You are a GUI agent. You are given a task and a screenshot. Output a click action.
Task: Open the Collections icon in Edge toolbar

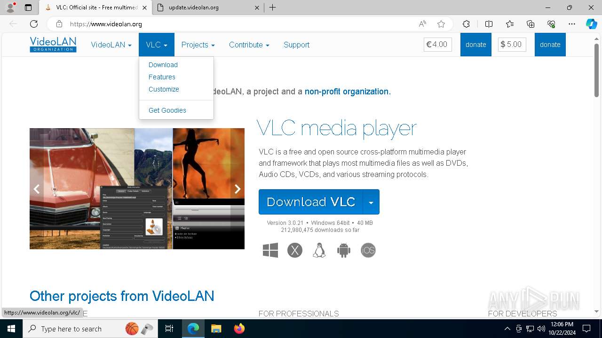[531, 24]
